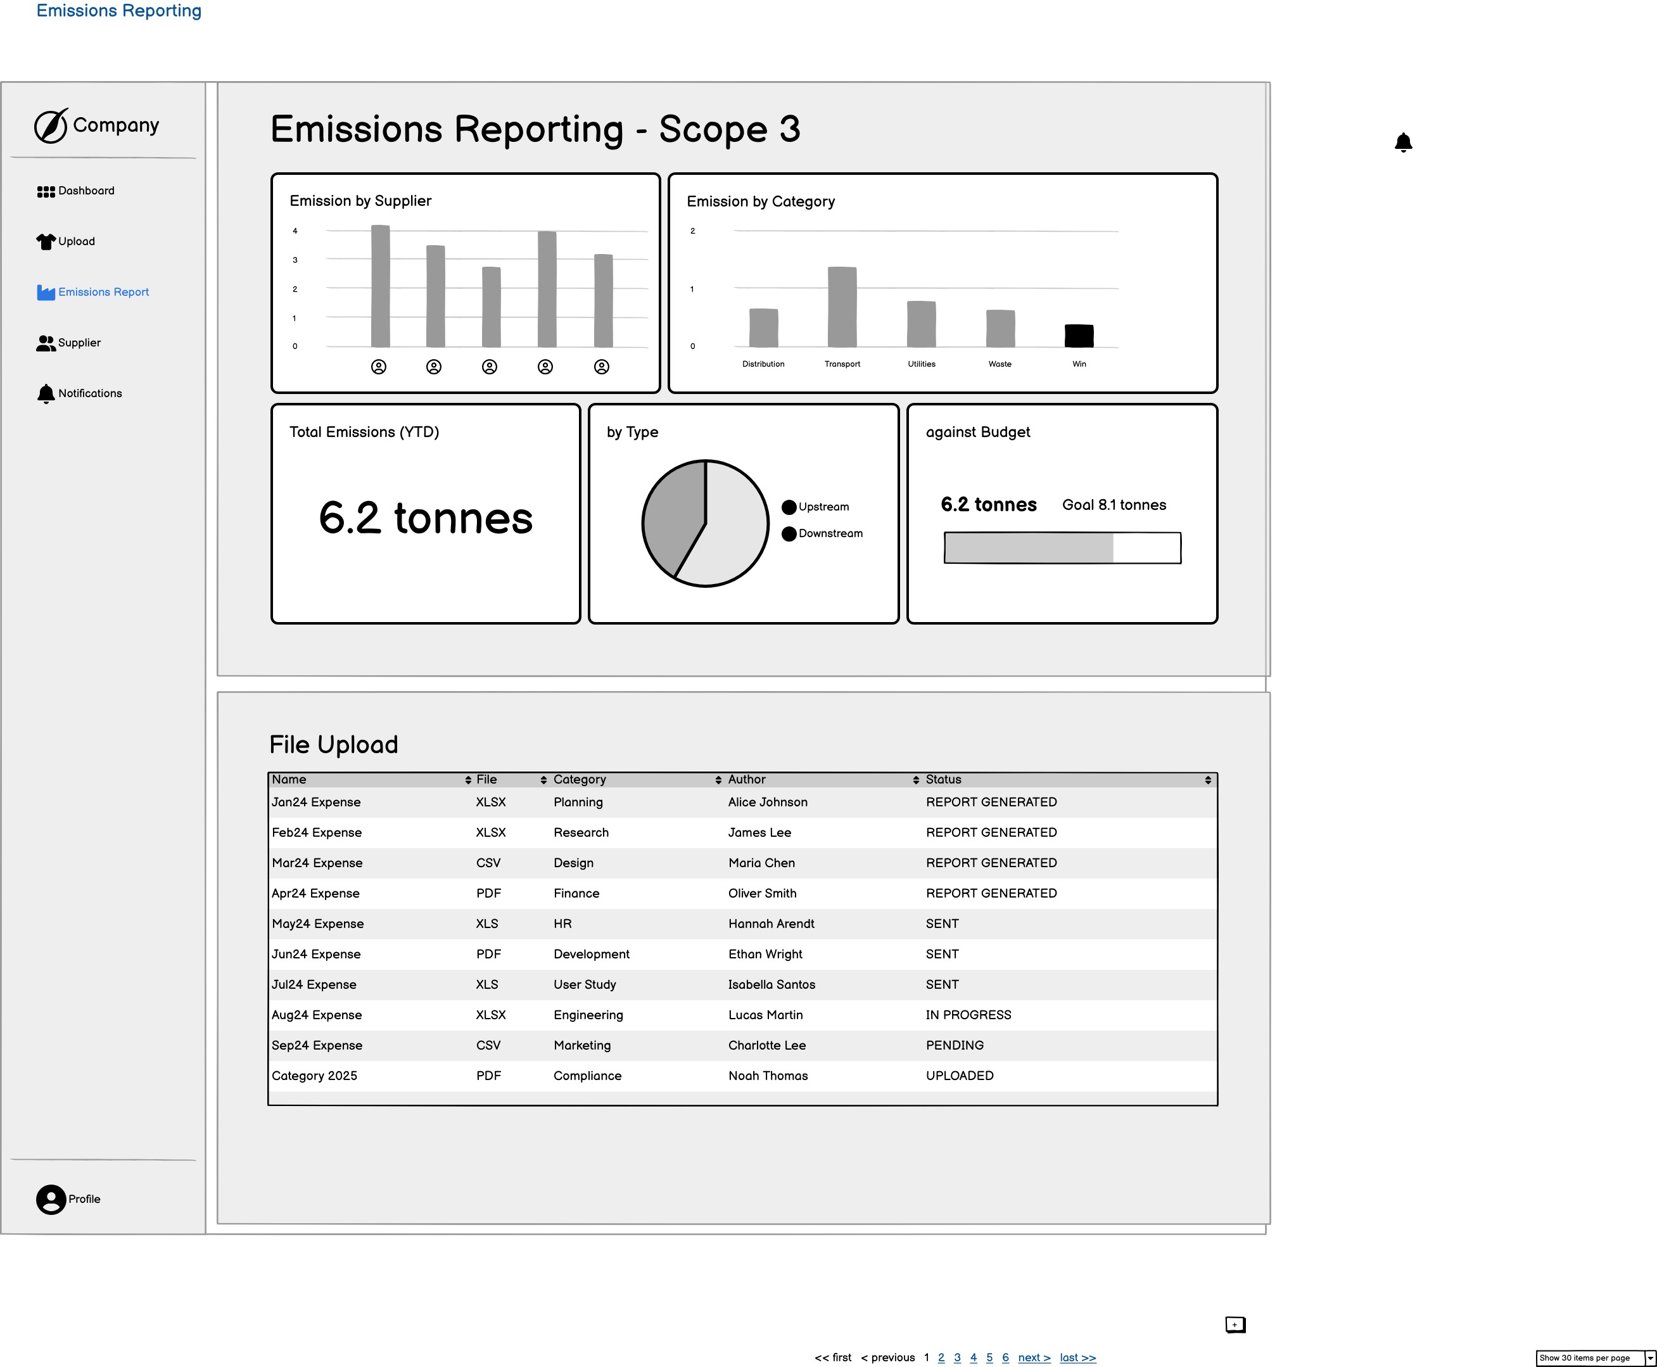This screenshot has width=1657, height=1367.
Task: Click the Upload shirt icon in sidebar
Action: (x=46, y=242)
